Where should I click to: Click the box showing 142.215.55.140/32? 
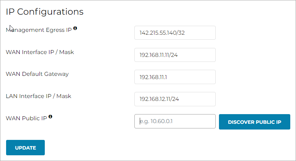[175, 33]
